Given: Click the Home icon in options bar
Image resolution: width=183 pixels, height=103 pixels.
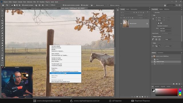Looking at the screenshot, I should pyautogui.click(x=3, y=5).
